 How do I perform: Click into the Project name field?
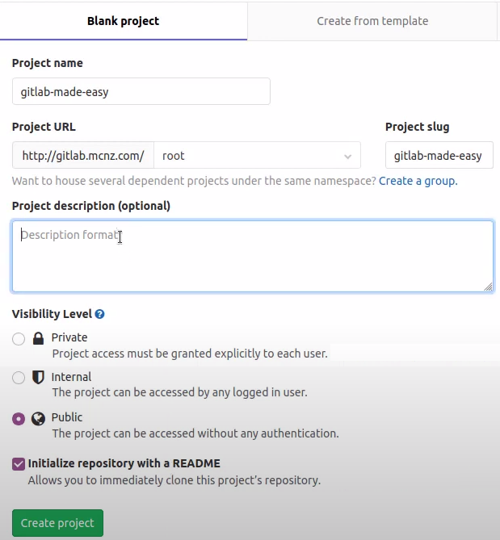point(141,91)
